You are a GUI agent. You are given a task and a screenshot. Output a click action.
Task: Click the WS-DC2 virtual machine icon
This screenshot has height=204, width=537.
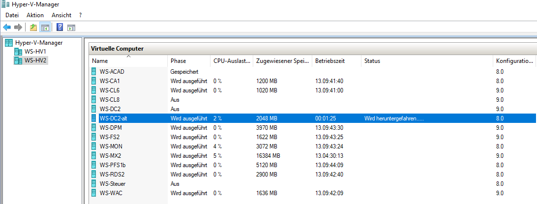pyautogui.click(x=94, y=109)
